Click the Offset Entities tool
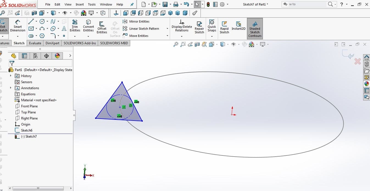 click(x=102, y=28)
